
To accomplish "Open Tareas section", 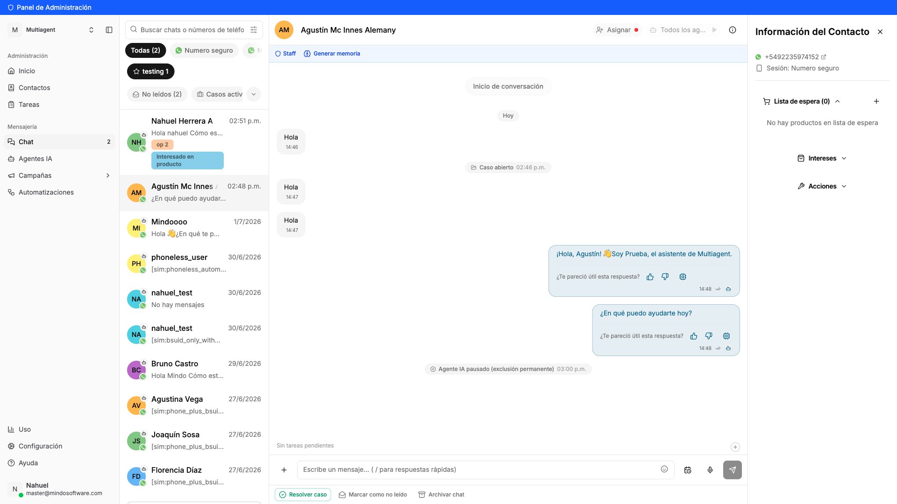I will pos(60,105).
